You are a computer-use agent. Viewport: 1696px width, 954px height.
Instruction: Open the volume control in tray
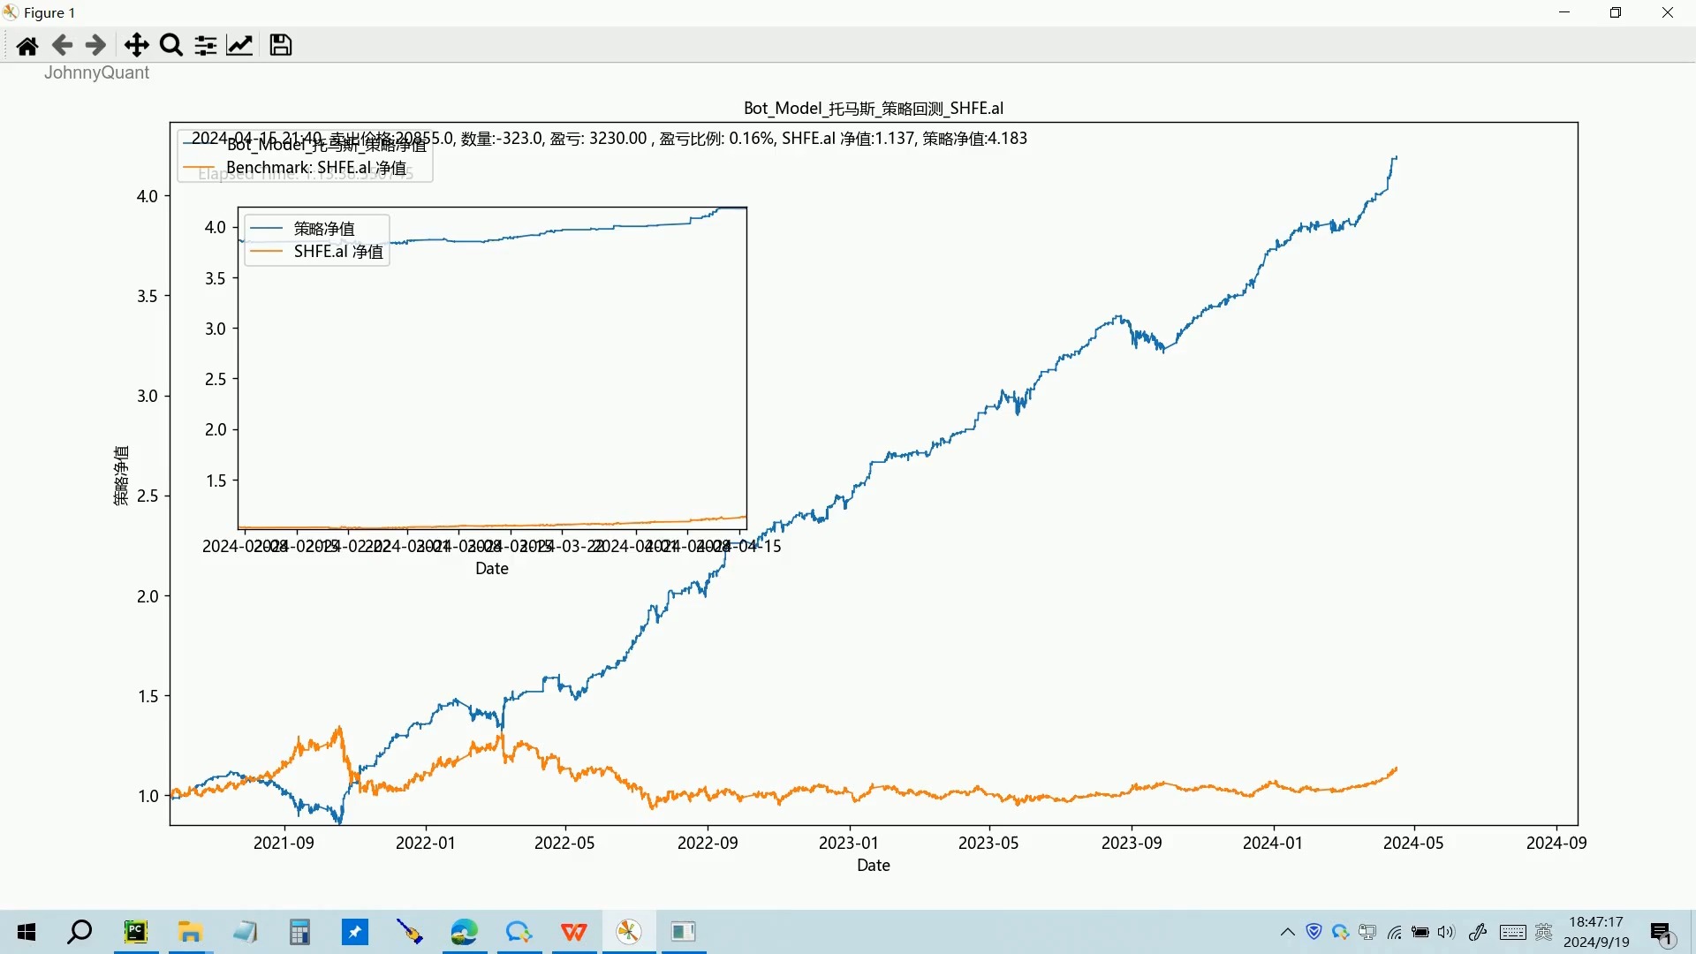point(1446,932)
